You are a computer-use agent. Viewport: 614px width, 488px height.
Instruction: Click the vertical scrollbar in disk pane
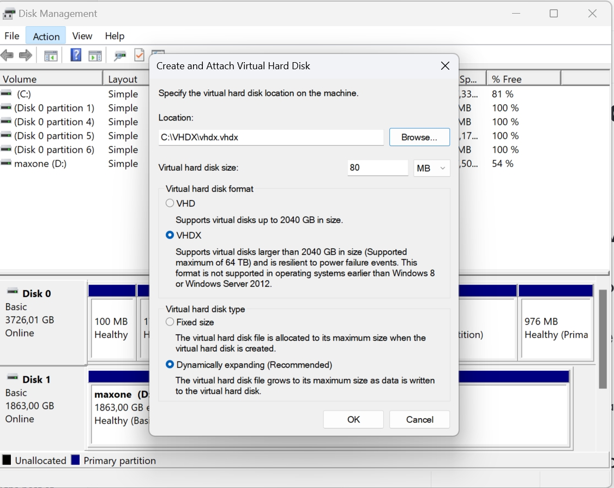pyautogui.click(x=603, y=338)
